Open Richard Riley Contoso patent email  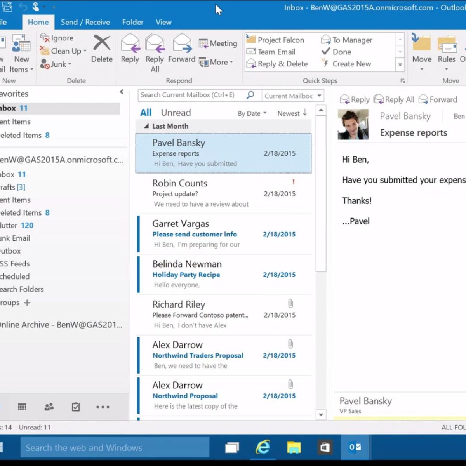tap(224, 315)
